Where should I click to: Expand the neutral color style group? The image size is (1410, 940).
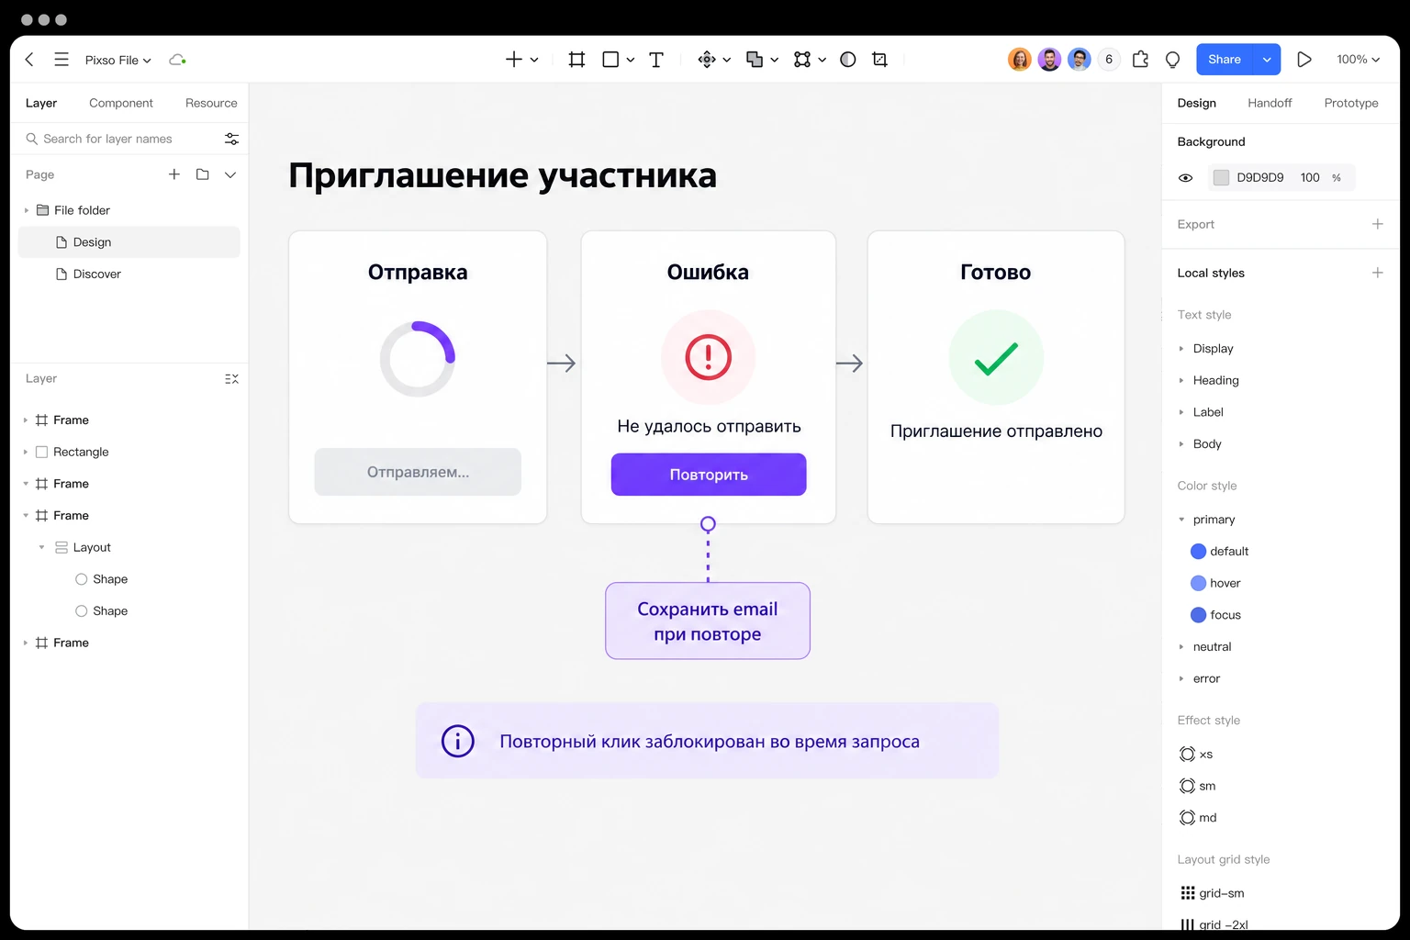[1181, 647]
